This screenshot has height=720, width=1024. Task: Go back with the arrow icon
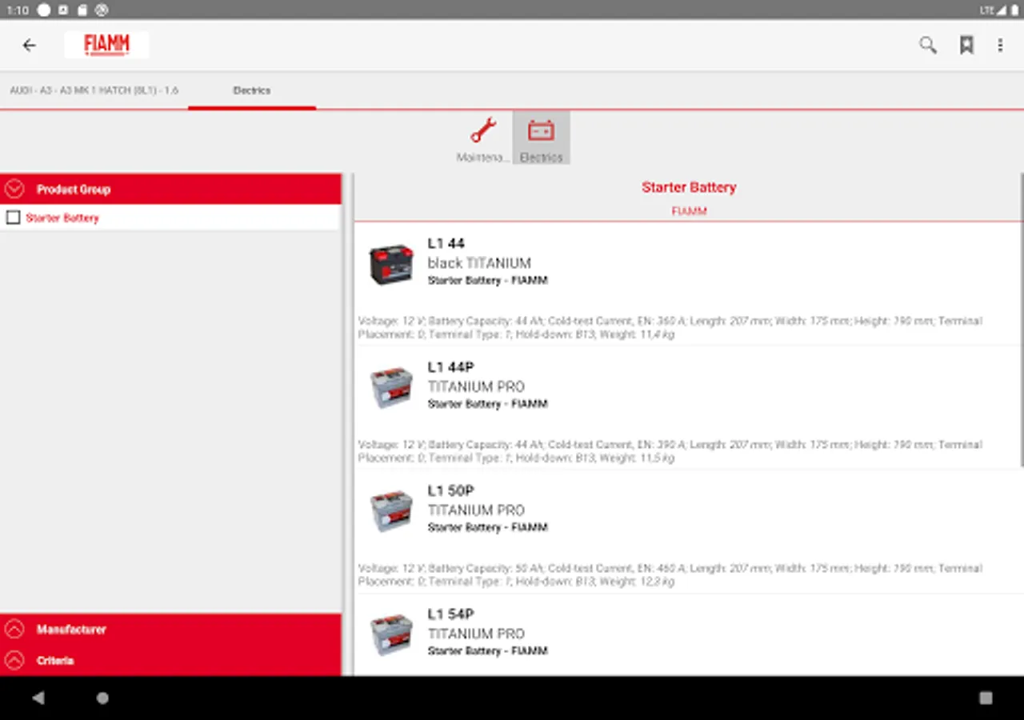tap(30, 46)
